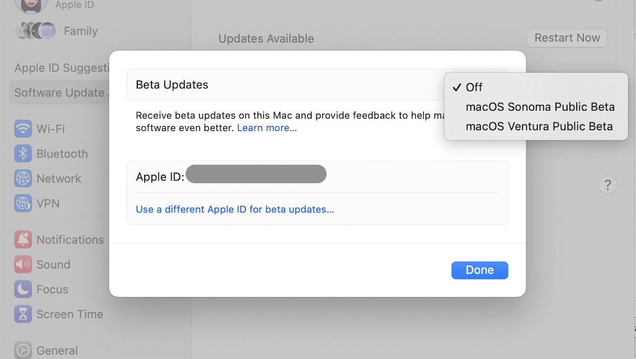Select the Notifications bell icon
The height and width of the screenshot is (359, 636).
[x=22, y=240]
